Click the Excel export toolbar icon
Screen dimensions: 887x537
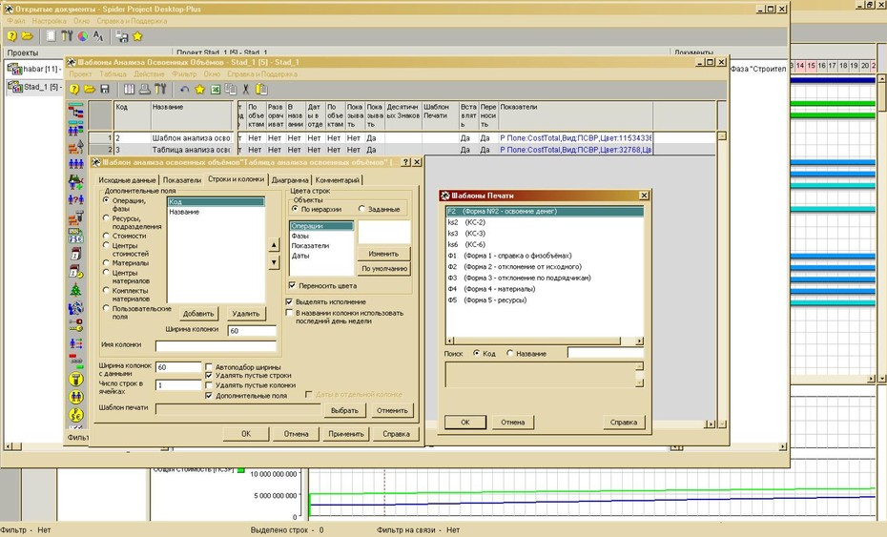[215, 89]
